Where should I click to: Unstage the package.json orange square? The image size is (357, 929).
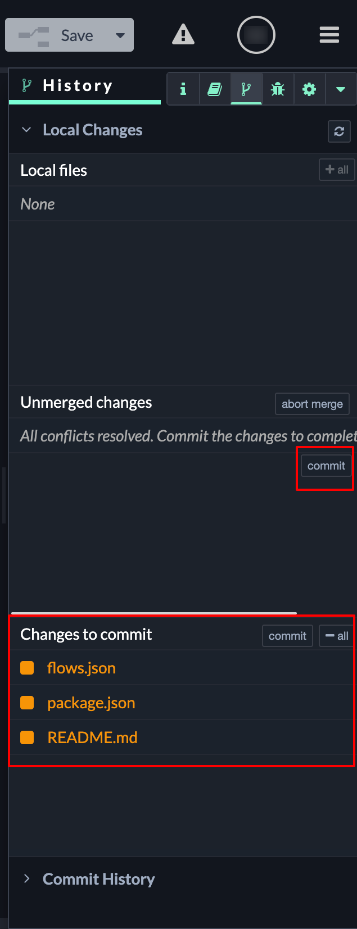pos(27,703)
